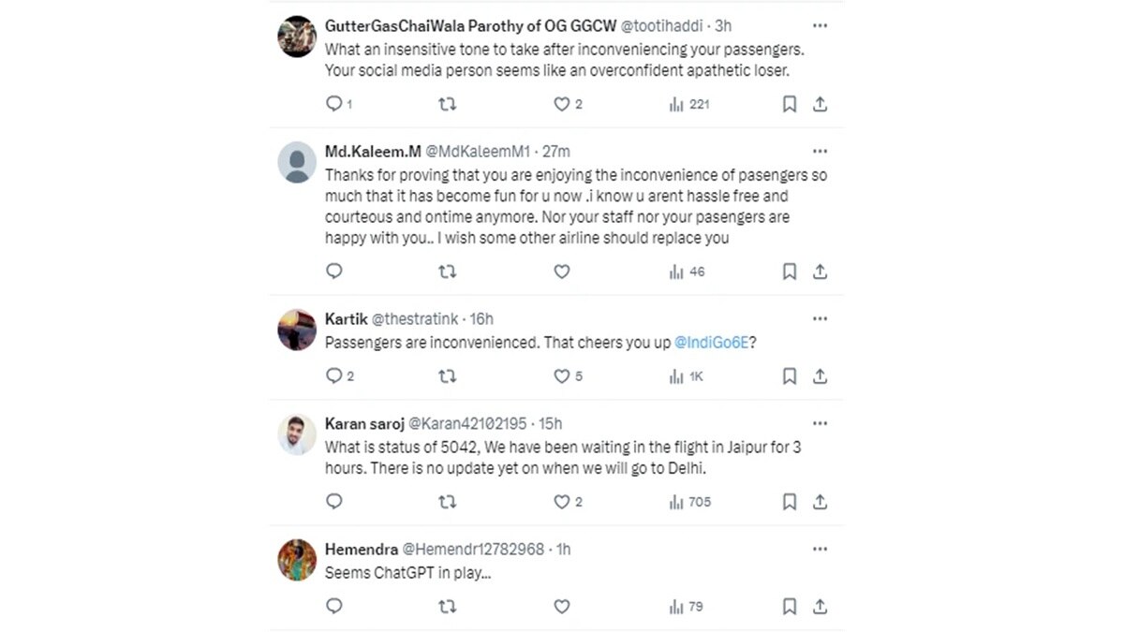View analytics showing 705 views

click(689, 502)
